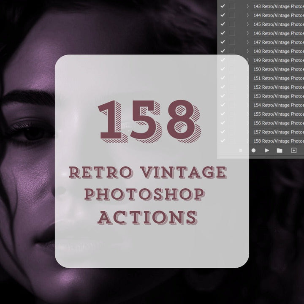Select the '155 Retro/Vintage Photos' action row
Image resolution: width=304 pixels, height=304 pixels.
278,114
